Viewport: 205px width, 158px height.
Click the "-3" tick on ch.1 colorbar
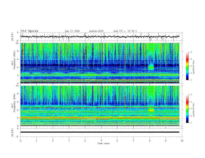coord(191,52)
